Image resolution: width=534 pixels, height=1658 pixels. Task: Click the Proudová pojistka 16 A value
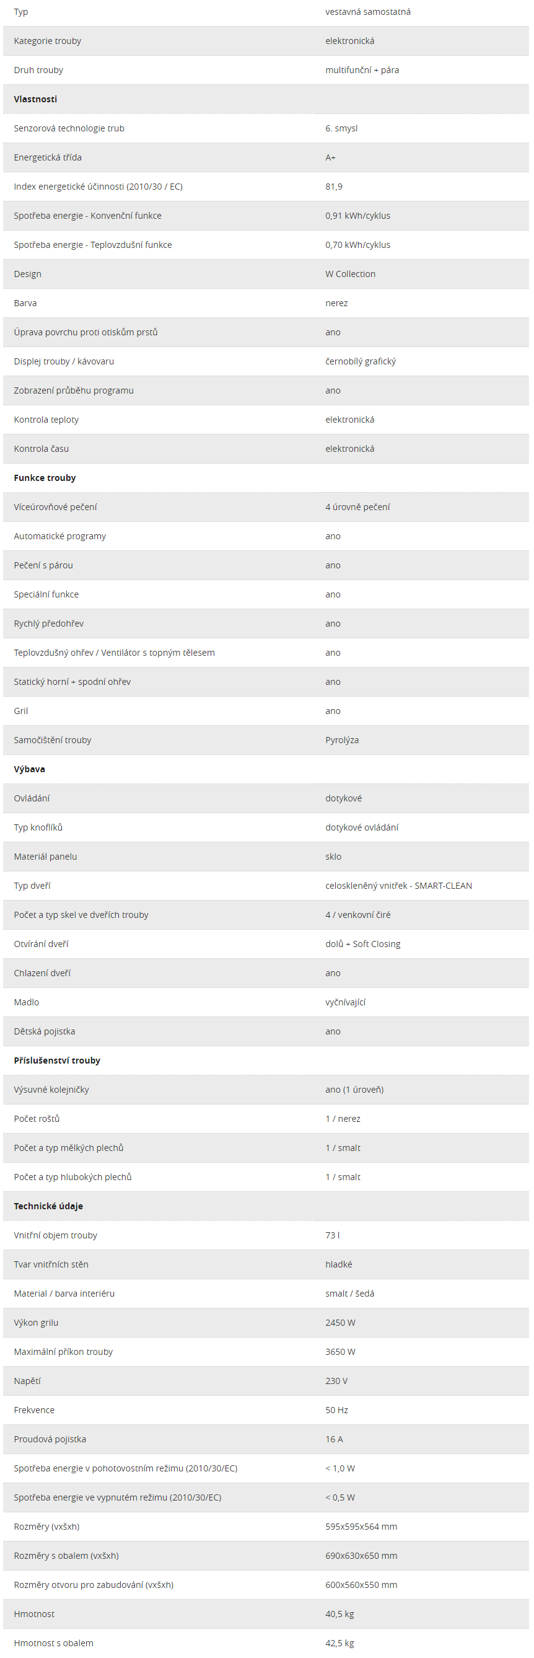click(334, 1439)
